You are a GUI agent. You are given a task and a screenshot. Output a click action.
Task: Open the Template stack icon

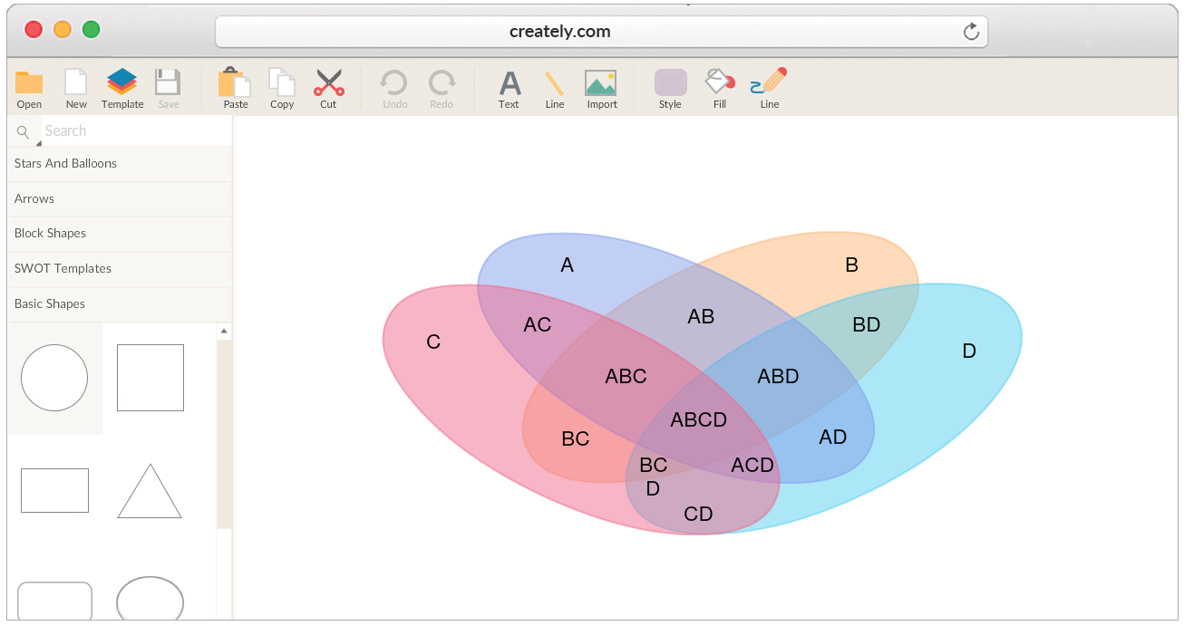(122, 82)
